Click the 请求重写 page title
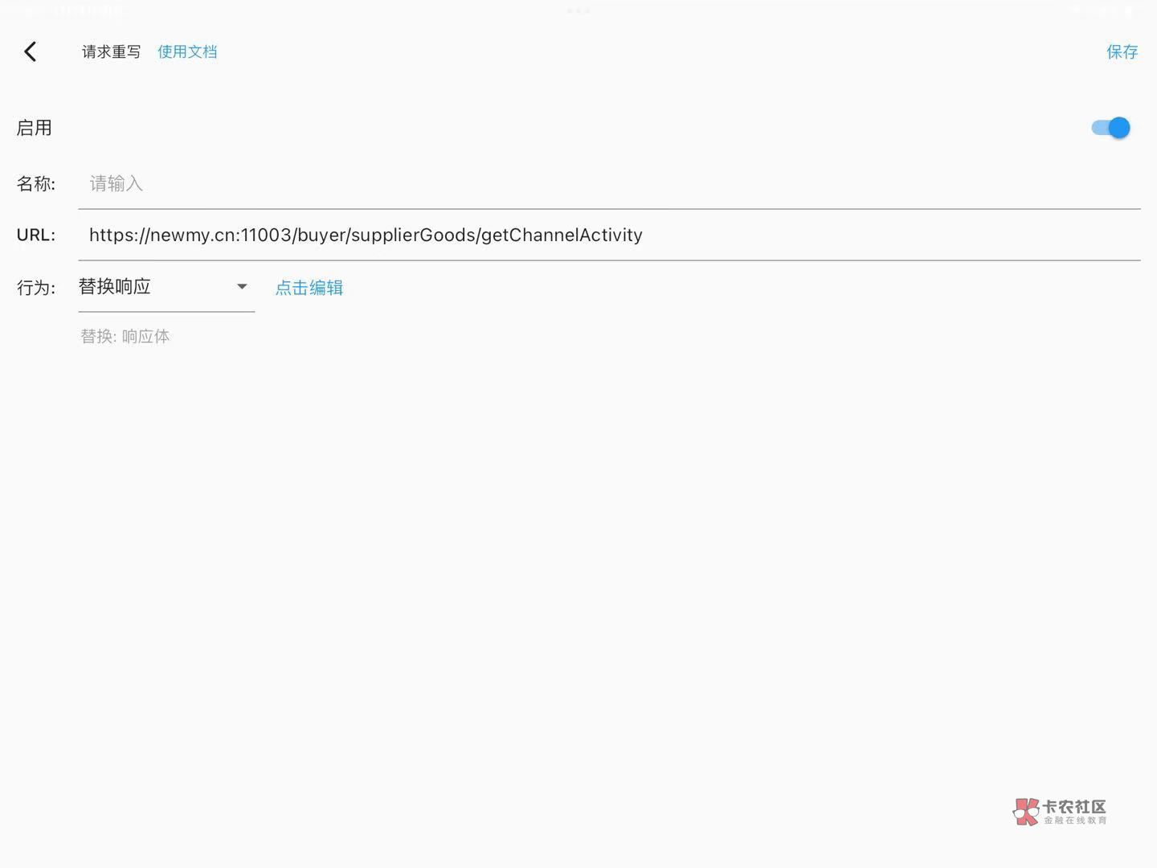Screen dimensions: 1157x868 [111, 52]
